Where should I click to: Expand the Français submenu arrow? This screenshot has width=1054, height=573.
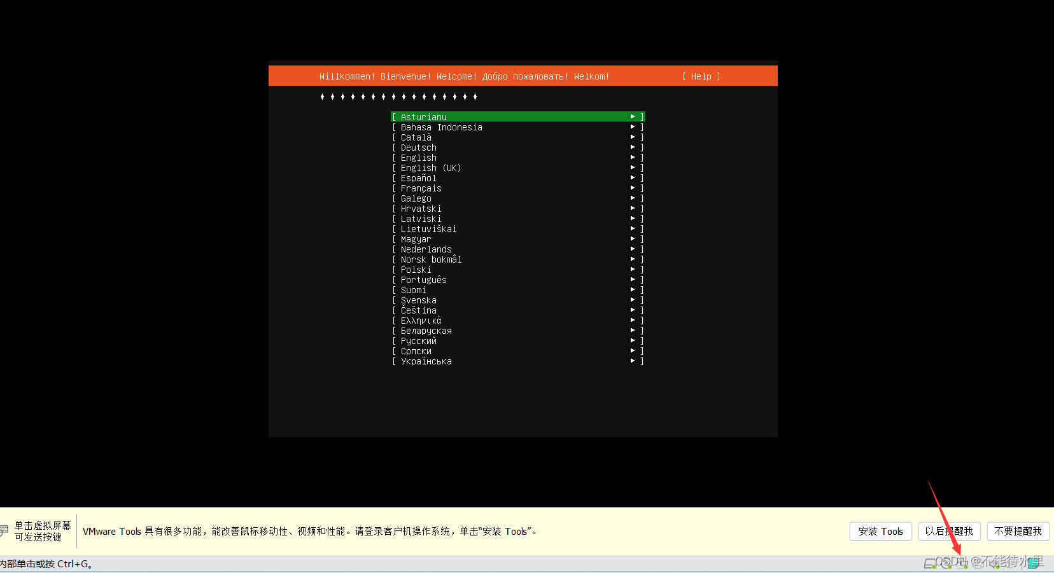632,188
